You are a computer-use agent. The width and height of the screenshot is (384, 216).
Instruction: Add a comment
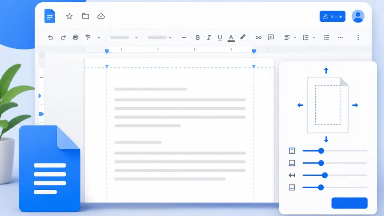pyautogui.click(x=271, y=37)
